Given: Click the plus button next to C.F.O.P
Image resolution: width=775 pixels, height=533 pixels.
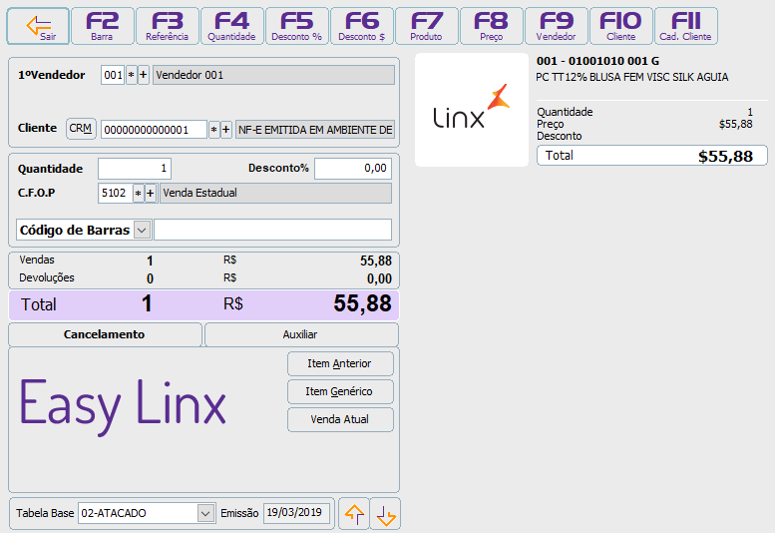Looking at the screenshot, I should (x=151, y=193).
